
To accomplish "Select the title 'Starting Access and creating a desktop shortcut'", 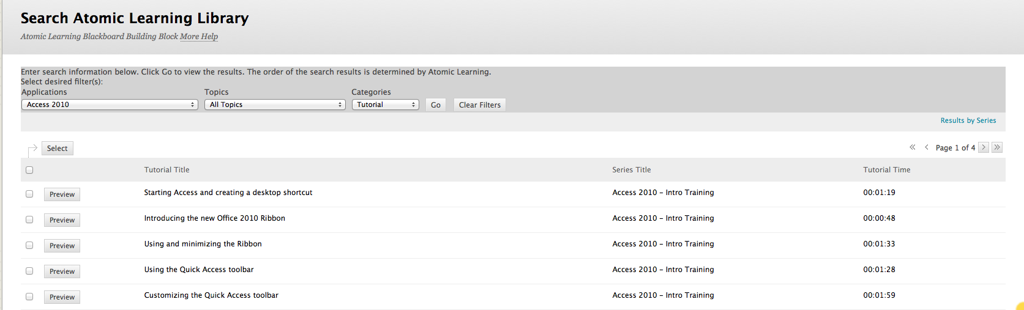I will 228,193.
